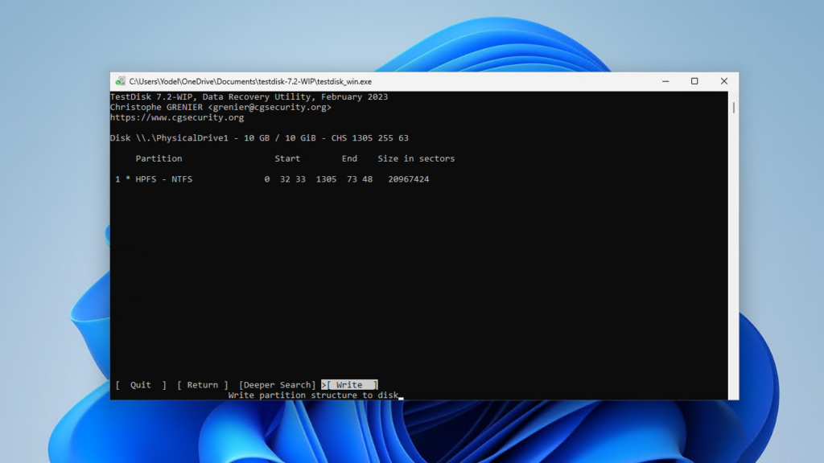Screen dimensions: 824x463
Task: Click the TestDisk console icon in title bar
Action: pos(119,80)
